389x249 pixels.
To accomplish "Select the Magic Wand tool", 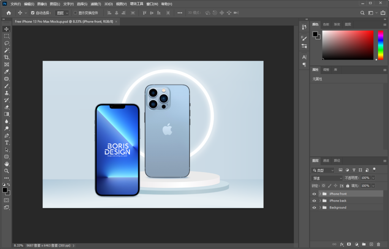I will click(x=6, y=50).
